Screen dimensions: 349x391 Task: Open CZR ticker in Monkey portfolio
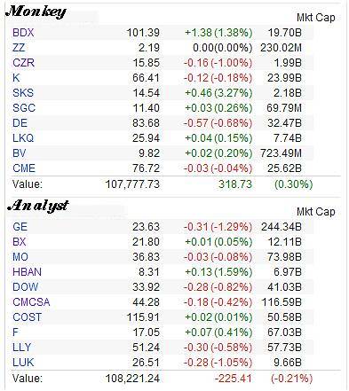coord(23,63)
